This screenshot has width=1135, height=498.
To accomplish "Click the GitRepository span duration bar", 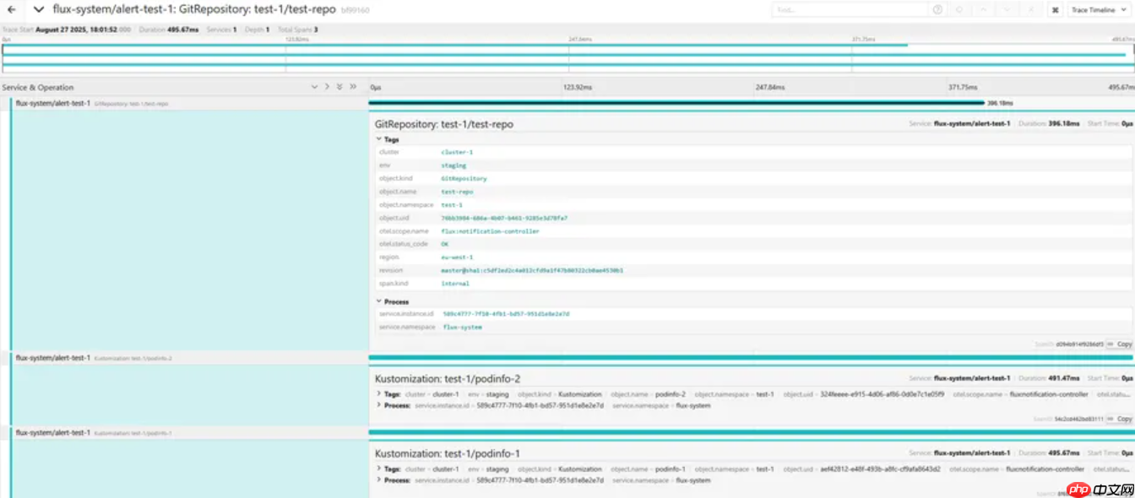I will [676, 103].
